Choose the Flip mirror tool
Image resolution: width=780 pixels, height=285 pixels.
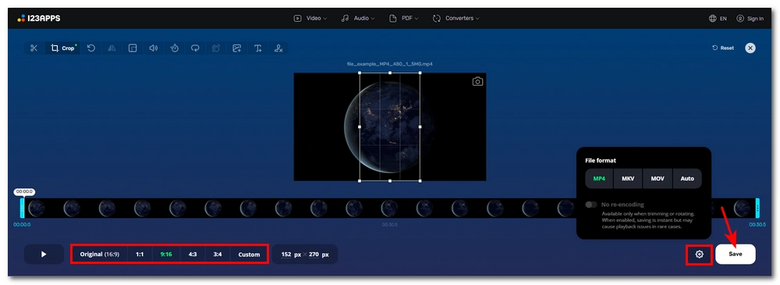click(x=112, y=48)
